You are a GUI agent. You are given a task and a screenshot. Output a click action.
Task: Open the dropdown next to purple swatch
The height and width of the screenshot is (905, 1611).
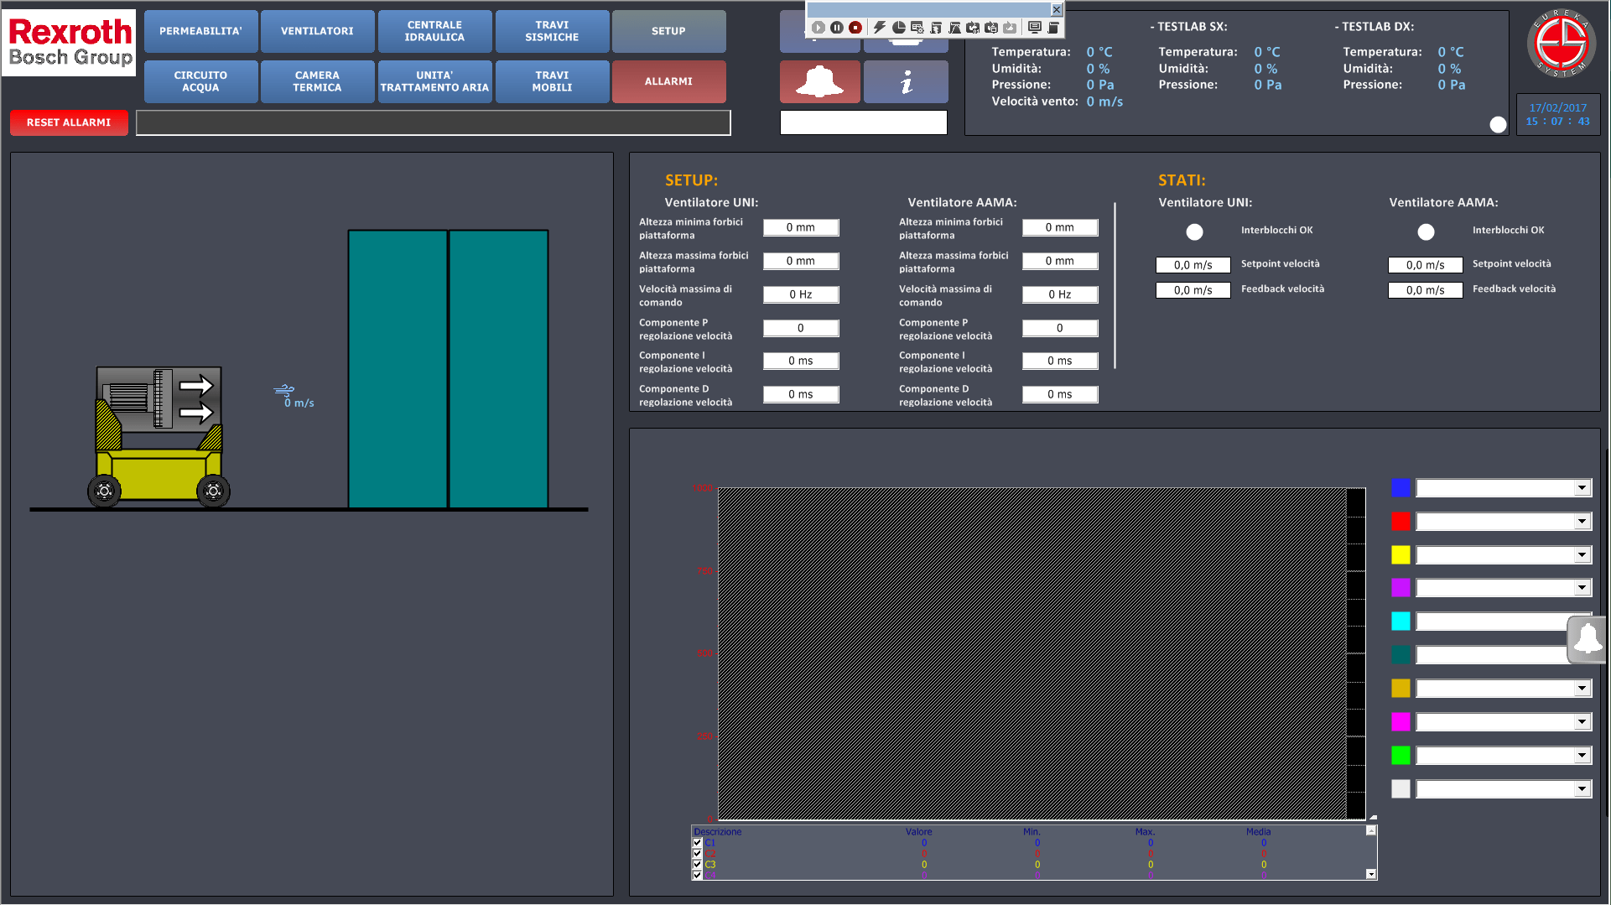click(x=1582, y=588)
